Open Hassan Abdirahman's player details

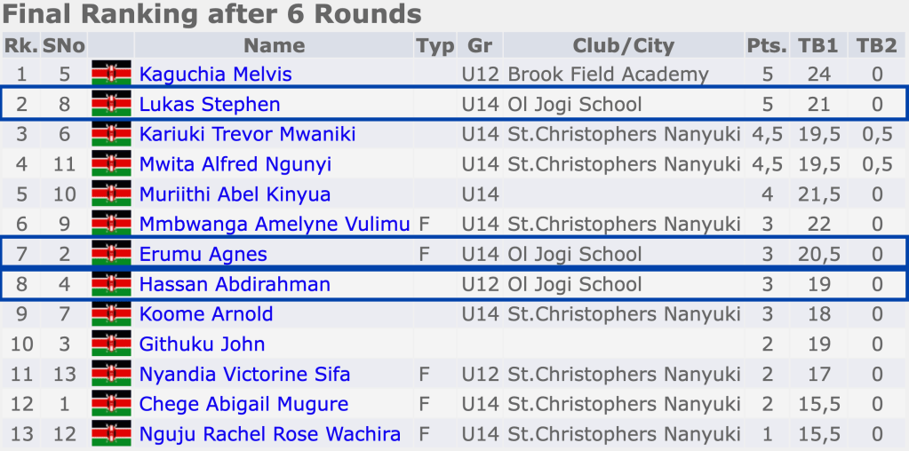pos(235,284)
